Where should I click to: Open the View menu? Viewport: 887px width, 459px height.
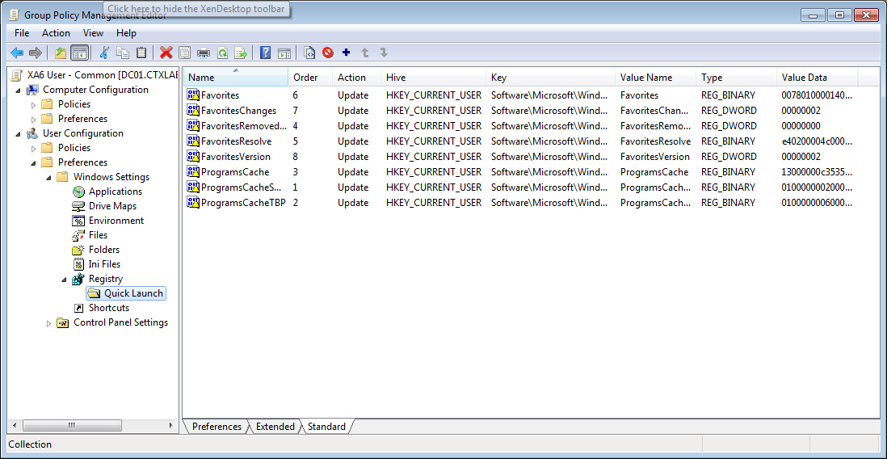click(x=94, y=33)
